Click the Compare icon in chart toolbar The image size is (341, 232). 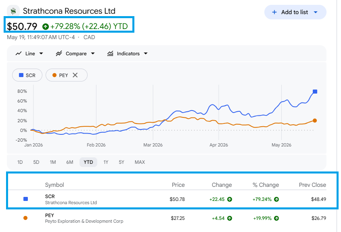(59, 54)
